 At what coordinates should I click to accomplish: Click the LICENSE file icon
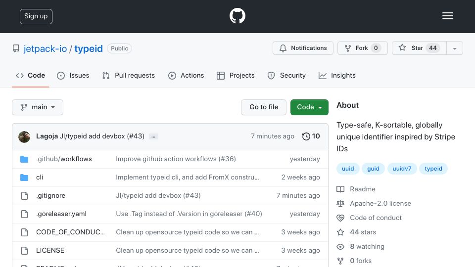pyautogui.click(x=25, y=251)
